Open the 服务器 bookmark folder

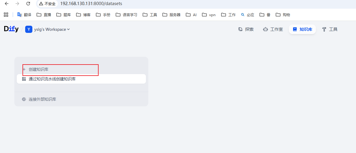tap(171, 15)
